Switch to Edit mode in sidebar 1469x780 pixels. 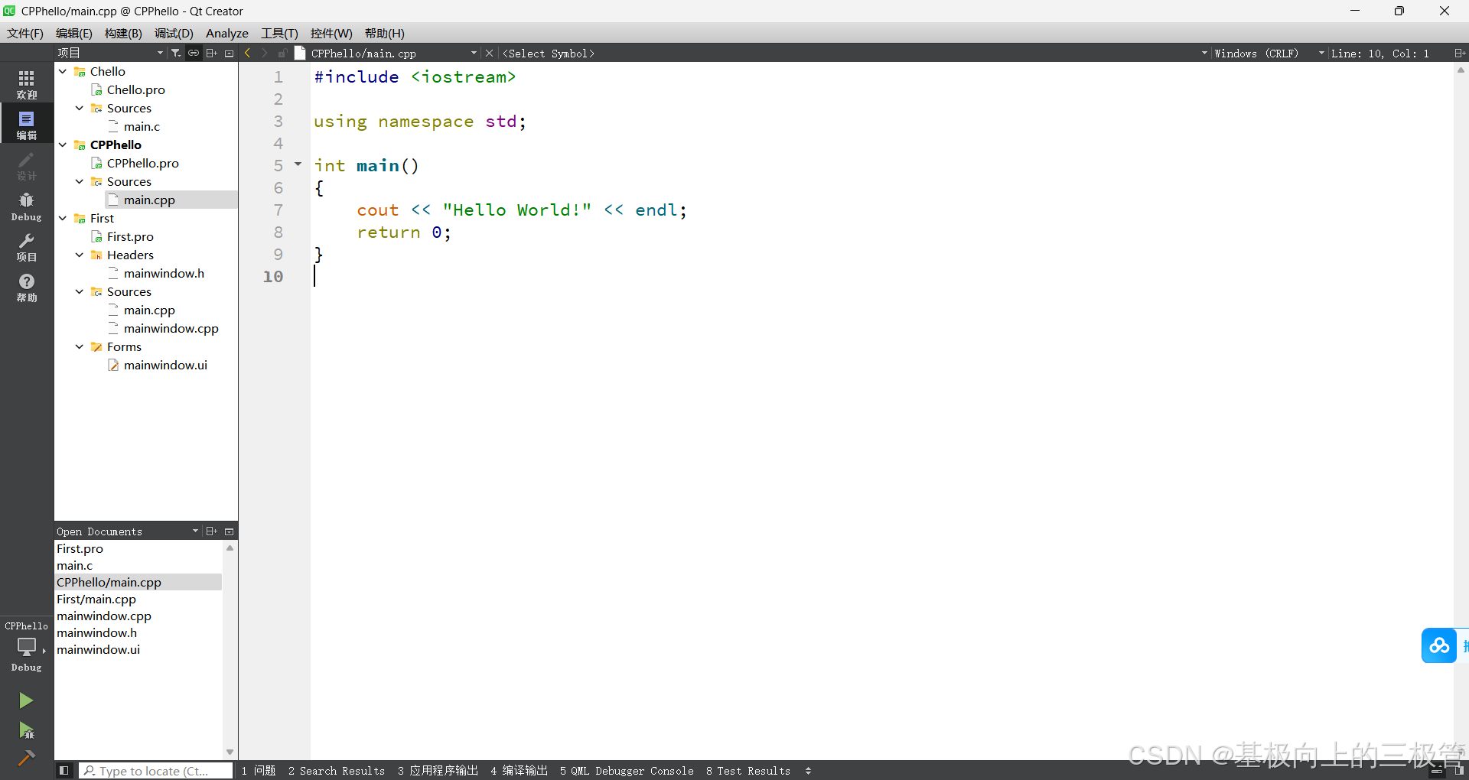27,125
